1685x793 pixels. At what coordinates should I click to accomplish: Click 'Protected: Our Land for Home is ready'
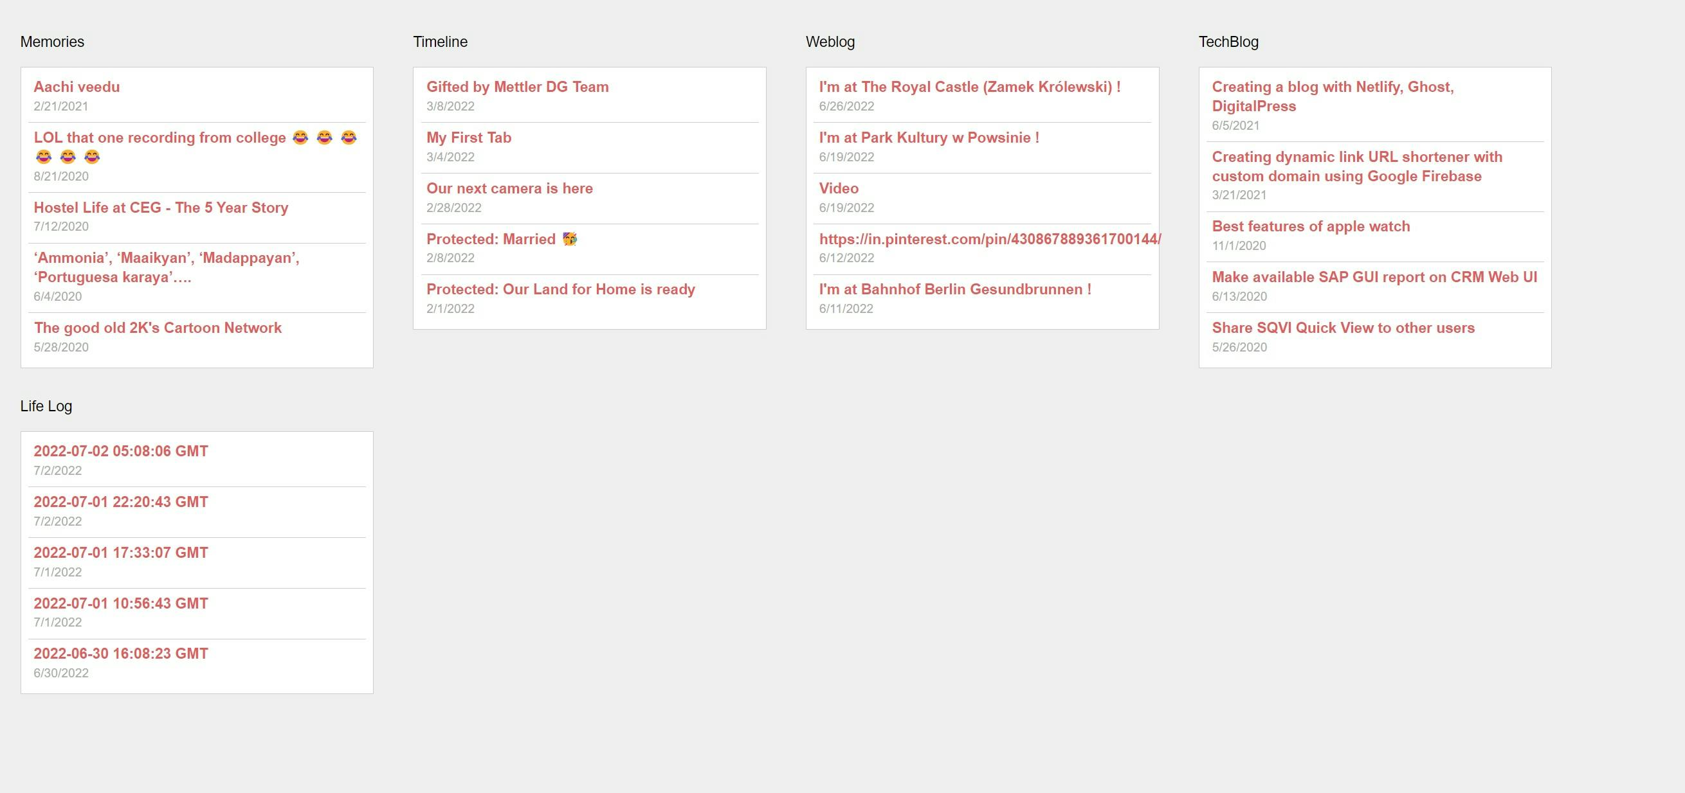[x=561, y=290]
